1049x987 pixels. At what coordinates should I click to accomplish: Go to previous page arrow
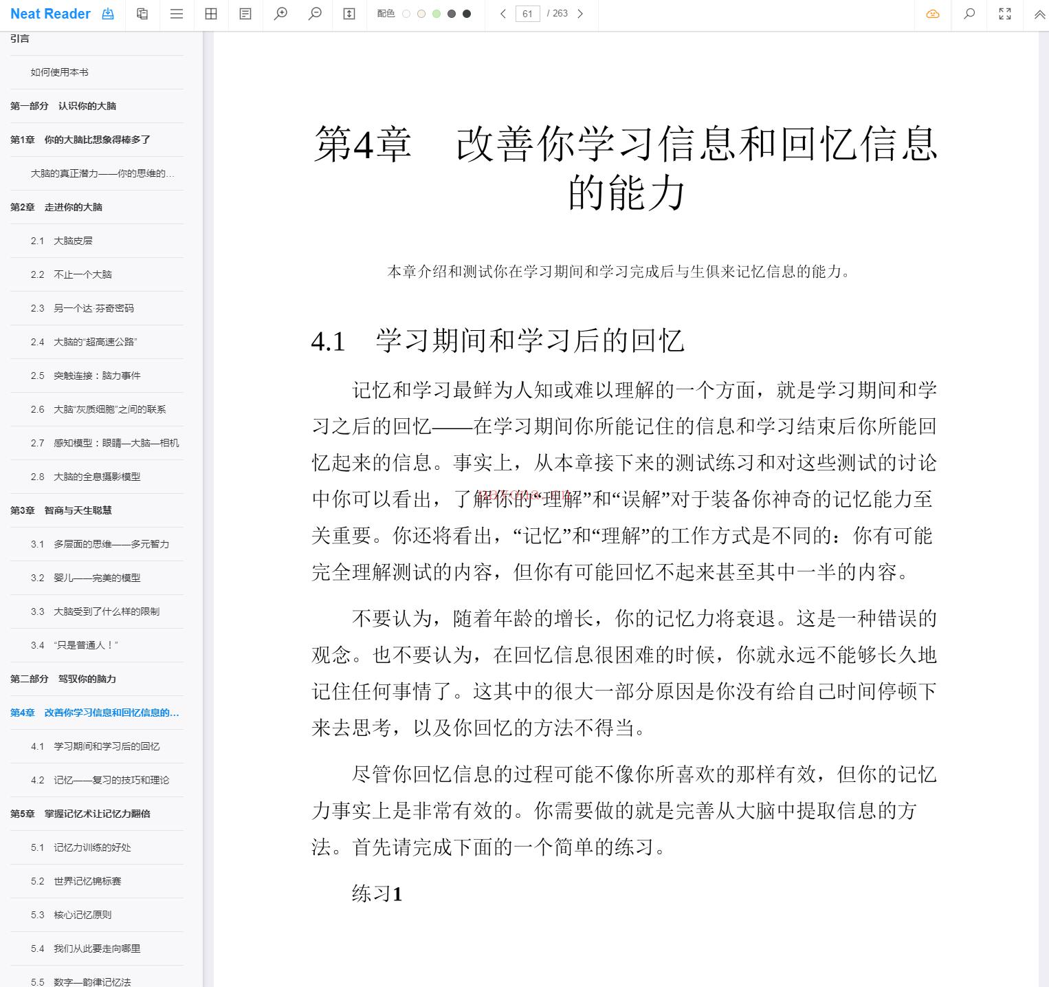(x=503, y=14)
